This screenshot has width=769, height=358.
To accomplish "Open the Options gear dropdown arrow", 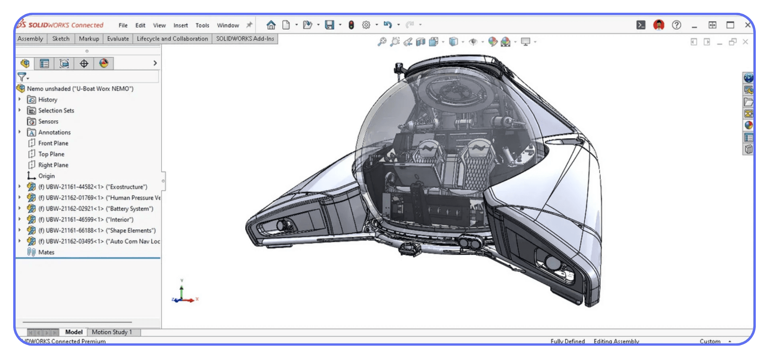I will 376,25.
